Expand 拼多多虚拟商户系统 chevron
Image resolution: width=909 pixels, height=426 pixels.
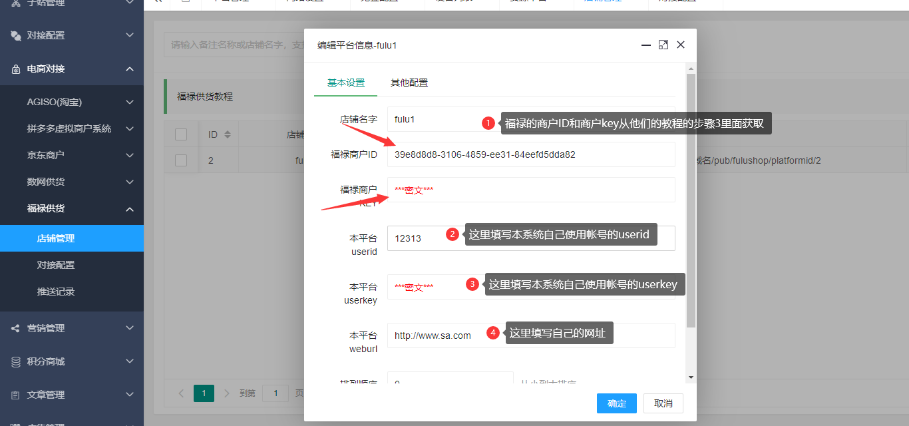130,128
